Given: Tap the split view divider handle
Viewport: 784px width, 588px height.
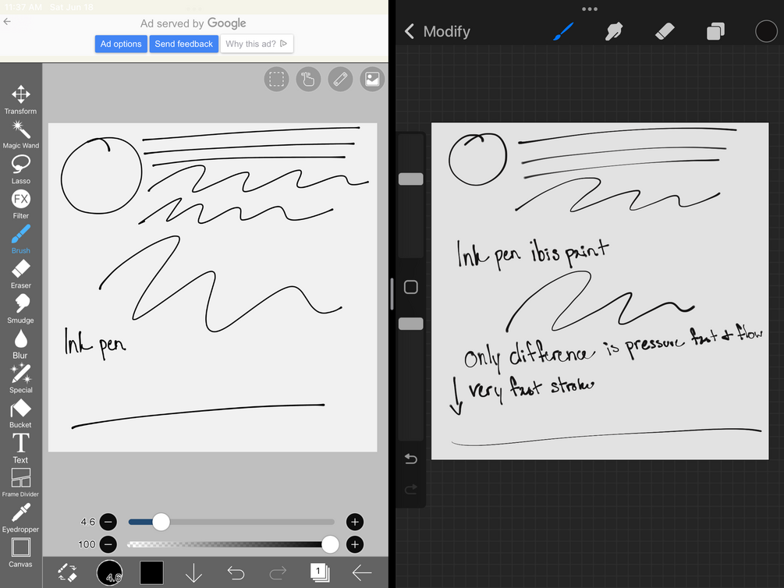Looking at the screenshot, I should (x=392, y=294).
